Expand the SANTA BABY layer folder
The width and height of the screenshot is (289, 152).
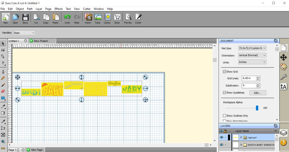click(x=241, y=145)
